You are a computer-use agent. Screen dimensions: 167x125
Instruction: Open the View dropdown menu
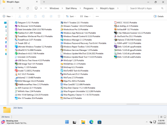(85, 16)
